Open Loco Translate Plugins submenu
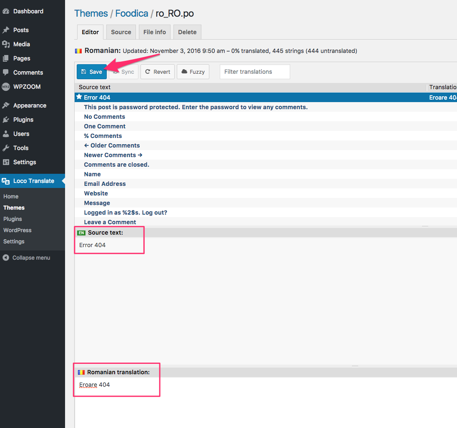 [13, 219]
